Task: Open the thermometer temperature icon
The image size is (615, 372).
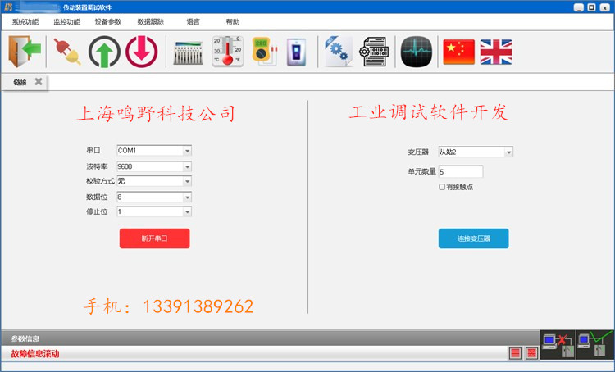Action: 226,52
